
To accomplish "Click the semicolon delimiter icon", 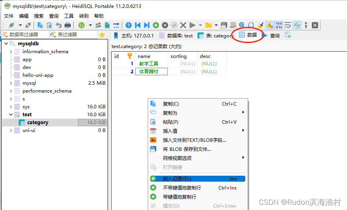I will pos(306,25).
